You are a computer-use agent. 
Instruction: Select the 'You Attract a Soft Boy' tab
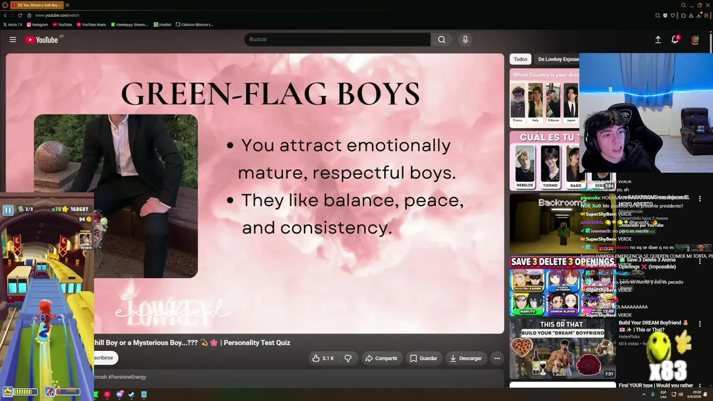[37, 5]
